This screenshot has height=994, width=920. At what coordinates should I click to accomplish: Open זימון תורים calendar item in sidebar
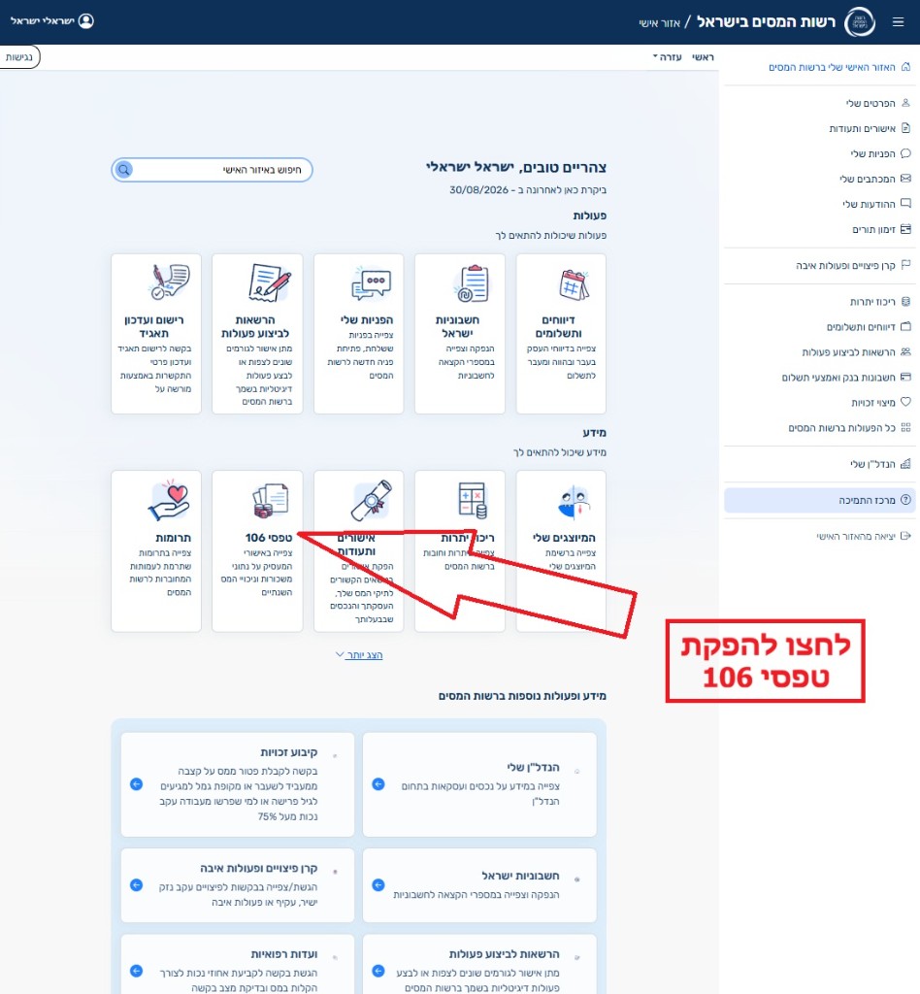(881, 229)
